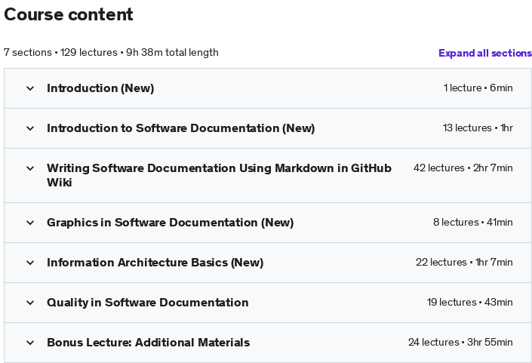The width and height of the screenshot is (532, 363).
Task: Click the '22 lectures • 1hr 7min' text
Action: [x=465, y=262]
